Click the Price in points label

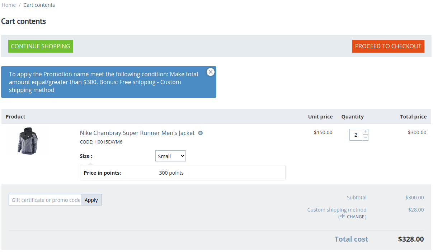103,173
